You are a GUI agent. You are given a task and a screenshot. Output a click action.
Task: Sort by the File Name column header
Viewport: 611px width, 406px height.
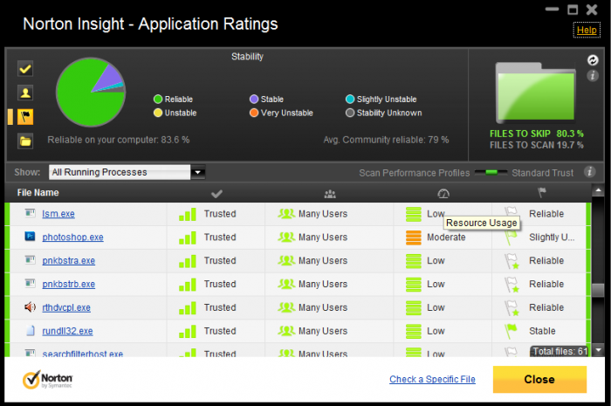click(38, 193)
